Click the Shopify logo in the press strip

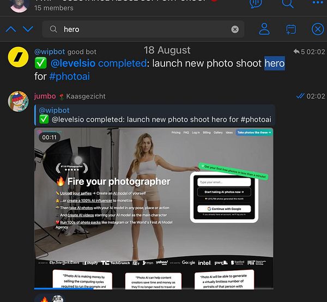[90, 263]
